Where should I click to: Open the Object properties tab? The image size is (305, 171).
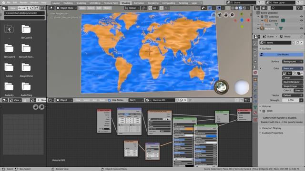point(255,80)
